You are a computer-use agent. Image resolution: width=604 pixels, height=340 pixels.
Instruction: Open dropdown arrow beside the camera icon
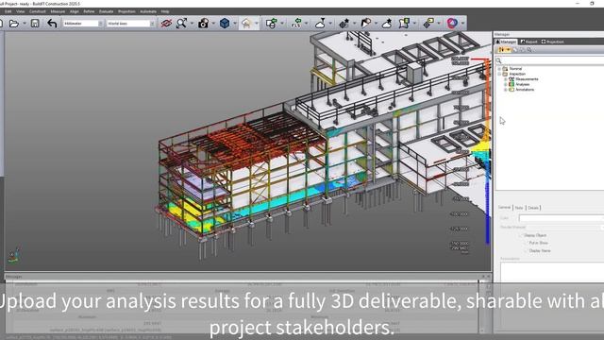click(213, 24)
